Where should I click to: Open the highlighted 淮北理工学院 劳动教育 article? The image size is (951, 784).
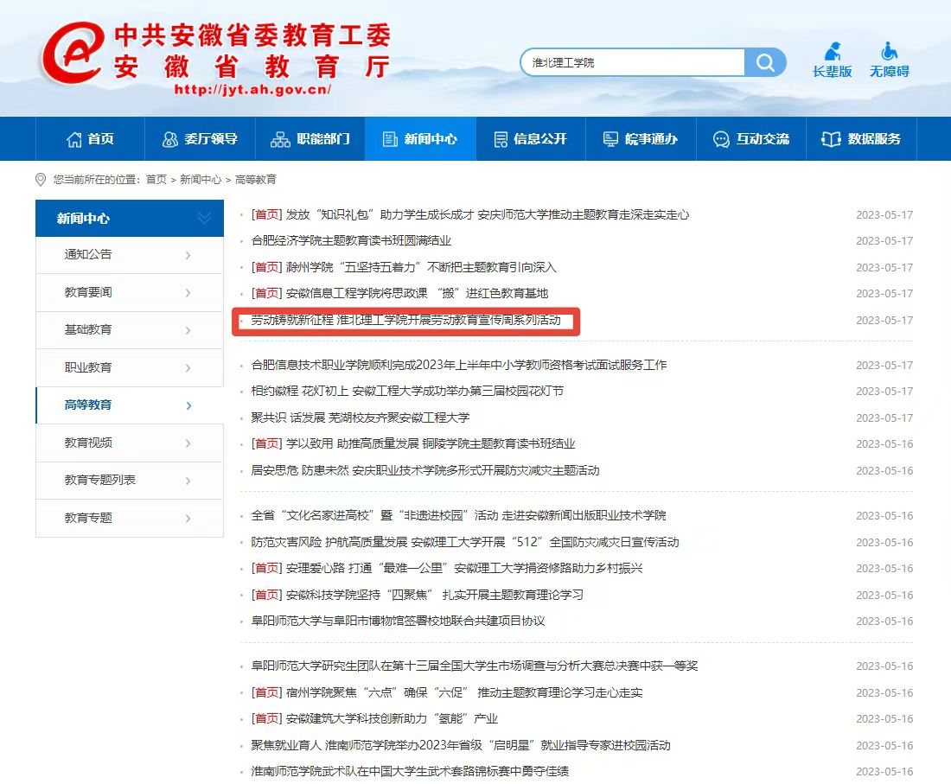click(405, 321)
